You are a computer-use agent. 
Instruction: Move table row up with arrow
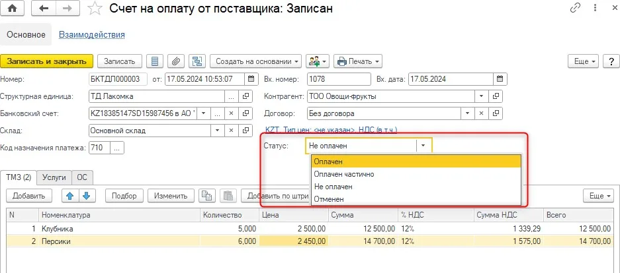point(70,195)
